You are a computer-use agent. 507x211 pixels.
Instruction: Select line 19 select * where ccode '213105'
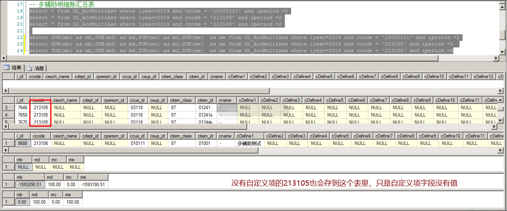tap(155, 18)
